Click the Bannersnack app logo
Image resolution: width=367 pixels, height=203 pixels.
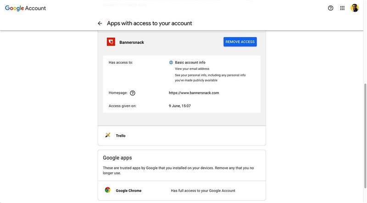coord(111,42)
